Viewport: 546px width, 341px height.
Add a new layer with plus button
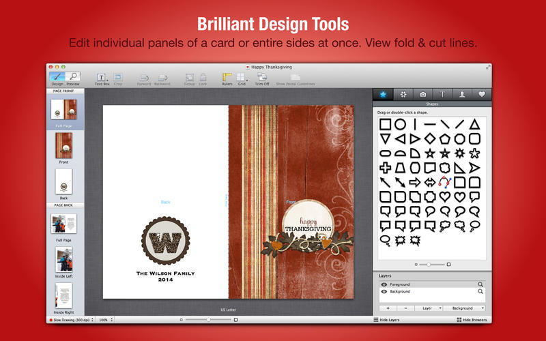point(387,308)
